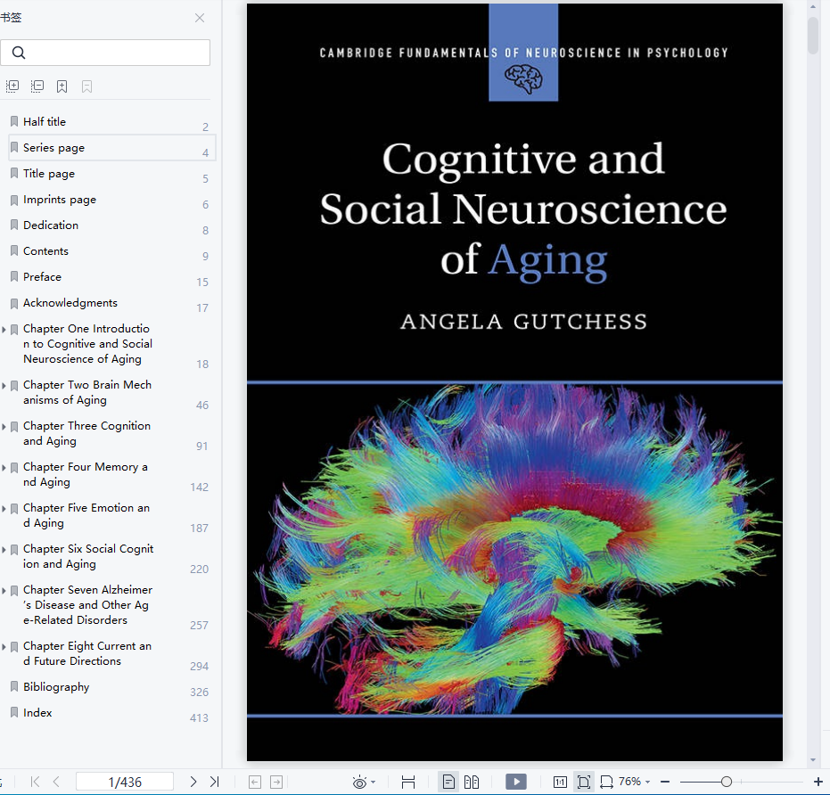The height and width of the screenshot is (795, 830).
Task: Click the next view forward icon
Action: [276, 782]
